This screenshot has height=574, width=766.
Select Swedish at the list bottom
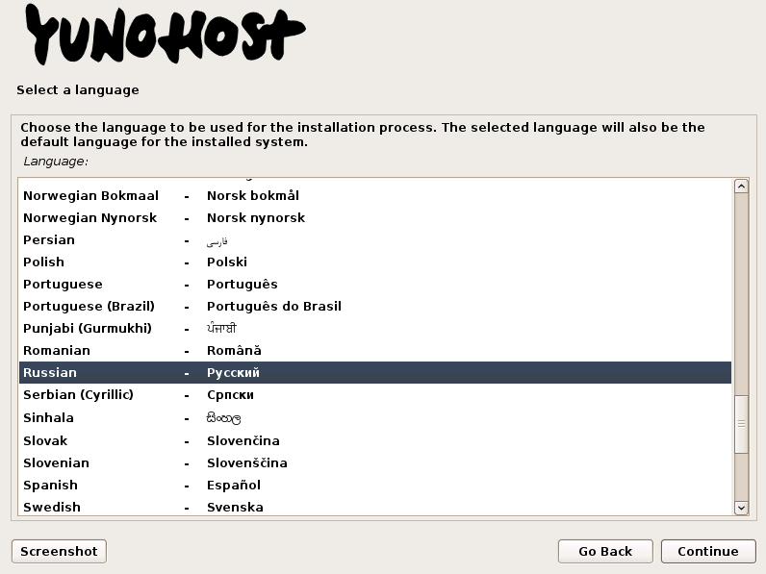pos(374,507)
